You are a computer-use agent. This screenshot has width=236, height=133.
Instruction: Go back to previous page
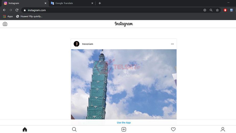tap(4, 10)
